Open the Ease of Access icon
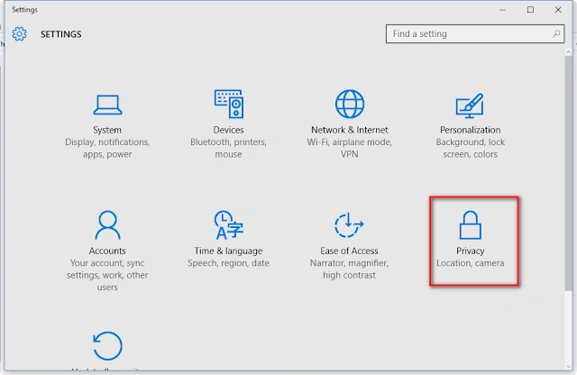 (349, 224)
